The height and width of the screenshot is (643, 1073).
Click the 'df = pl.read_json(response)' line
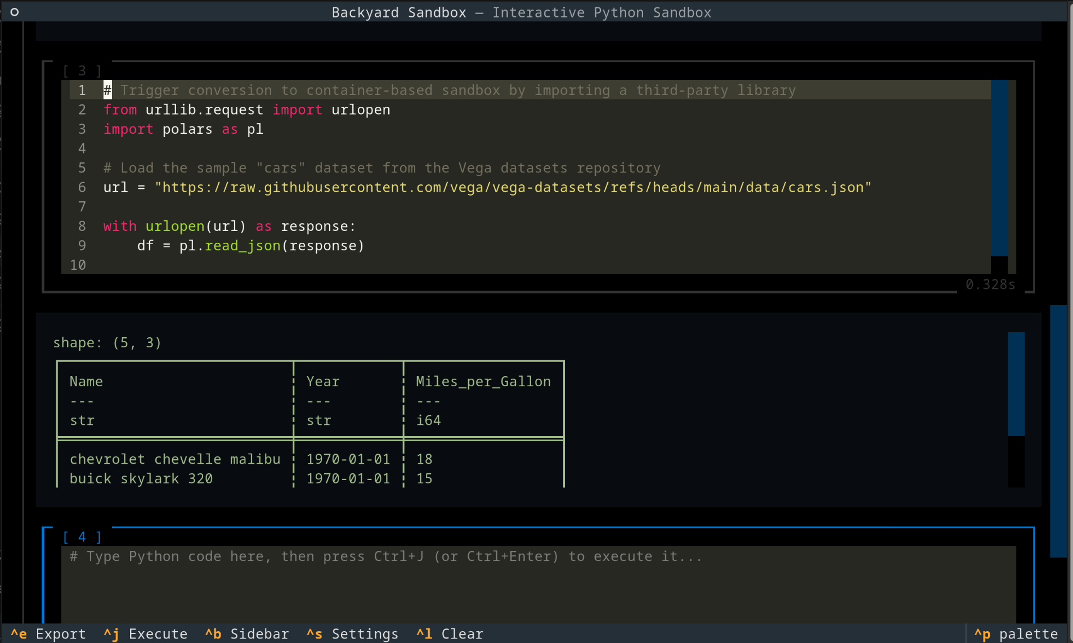(250, 246)
